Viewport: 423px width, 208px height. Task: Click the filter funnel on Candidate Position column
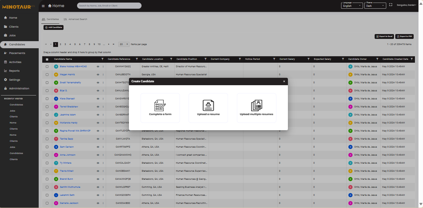(x=205, y=59)
